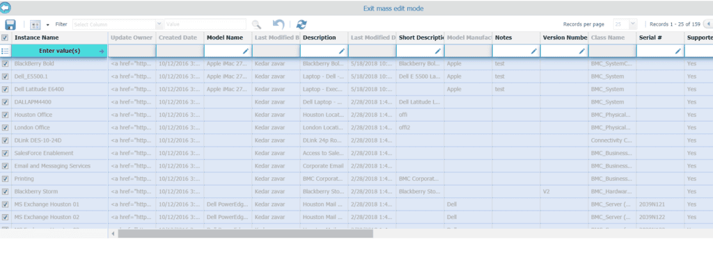Uncheck the DLink DES-10-24D row checkbox

pos(5,140)
